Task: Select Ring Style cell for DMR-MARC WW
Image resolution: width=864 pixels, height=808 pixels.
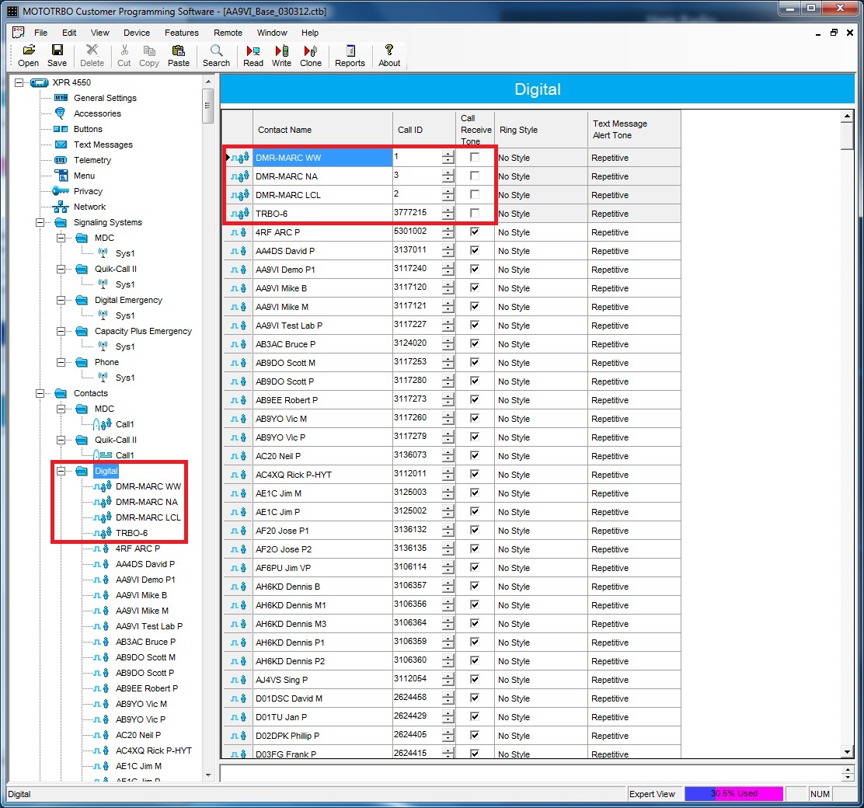Action: tap(541, 158)
